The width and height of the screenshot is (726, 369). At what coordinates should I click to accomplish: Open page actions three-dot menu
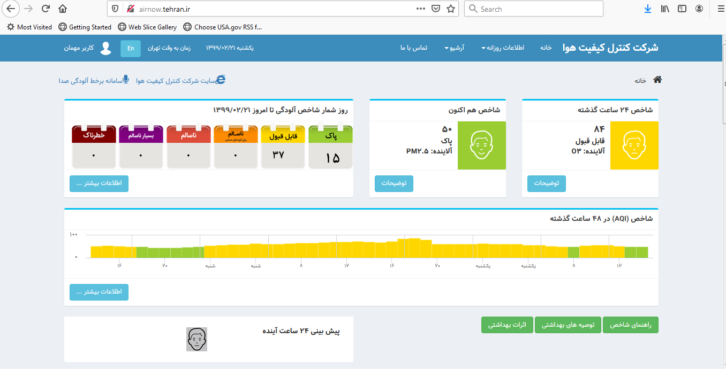(421, 9)
